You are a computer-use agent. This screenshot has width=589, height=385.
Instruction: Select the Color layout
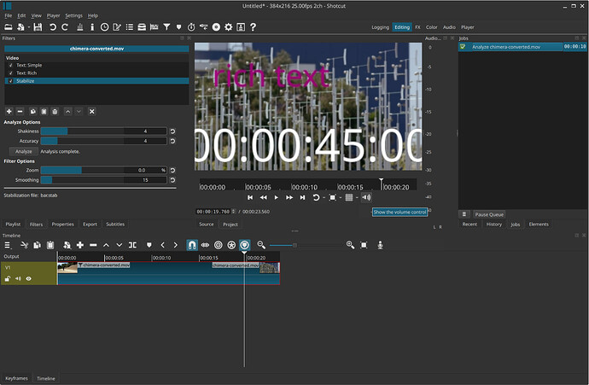pos(431,27)
